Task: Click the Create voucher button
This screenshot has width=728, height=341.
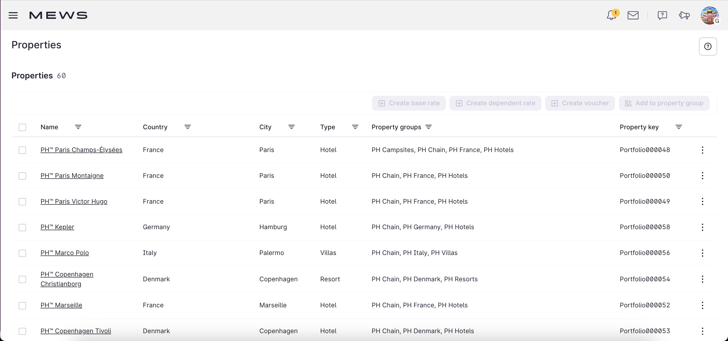Action: pos(580,103)
